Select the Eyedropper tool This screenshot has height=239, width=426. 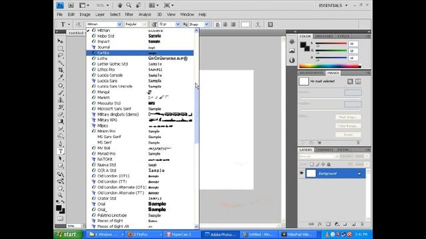click(x=61, y=78)
